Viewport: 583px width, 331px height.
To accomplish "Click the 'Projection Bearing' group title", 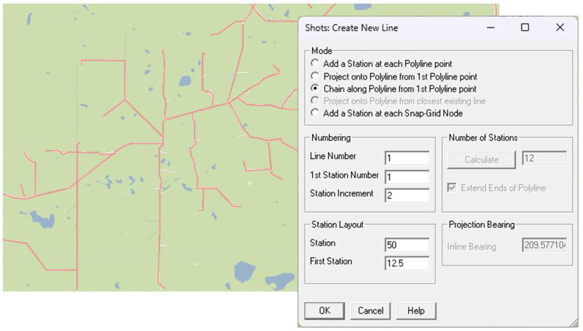I will click(x=482, y=225).
